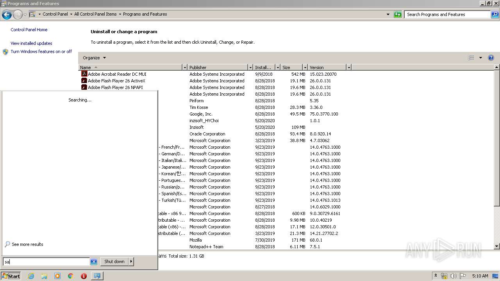This screenshot has height=281, width=500.
Task: Open Name column filter dropdown
Action: 185,68
